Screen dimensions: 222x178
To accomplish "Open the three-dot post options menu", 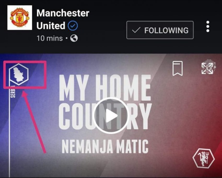I will 208,27.
